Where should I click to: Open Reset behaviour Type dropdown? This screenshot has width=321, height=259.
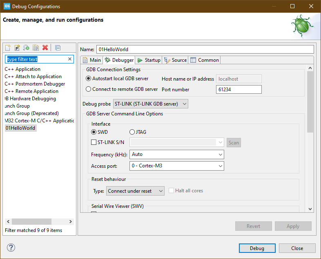135,191
